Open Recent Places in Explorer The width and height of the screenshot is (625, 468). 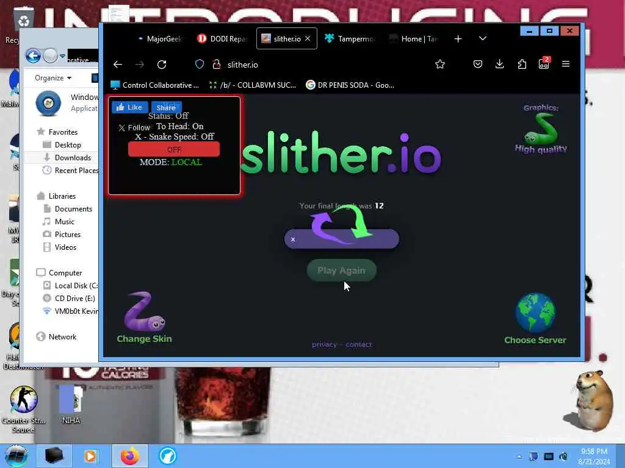(71, 171)
